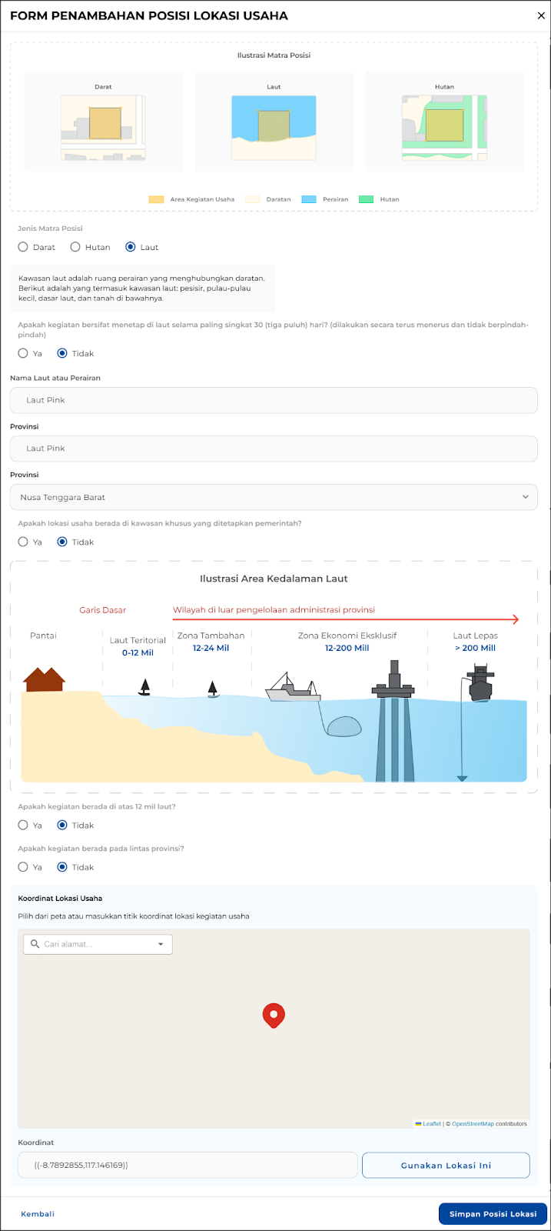
Task: Click the brown beach house icon
Action: 44,679
